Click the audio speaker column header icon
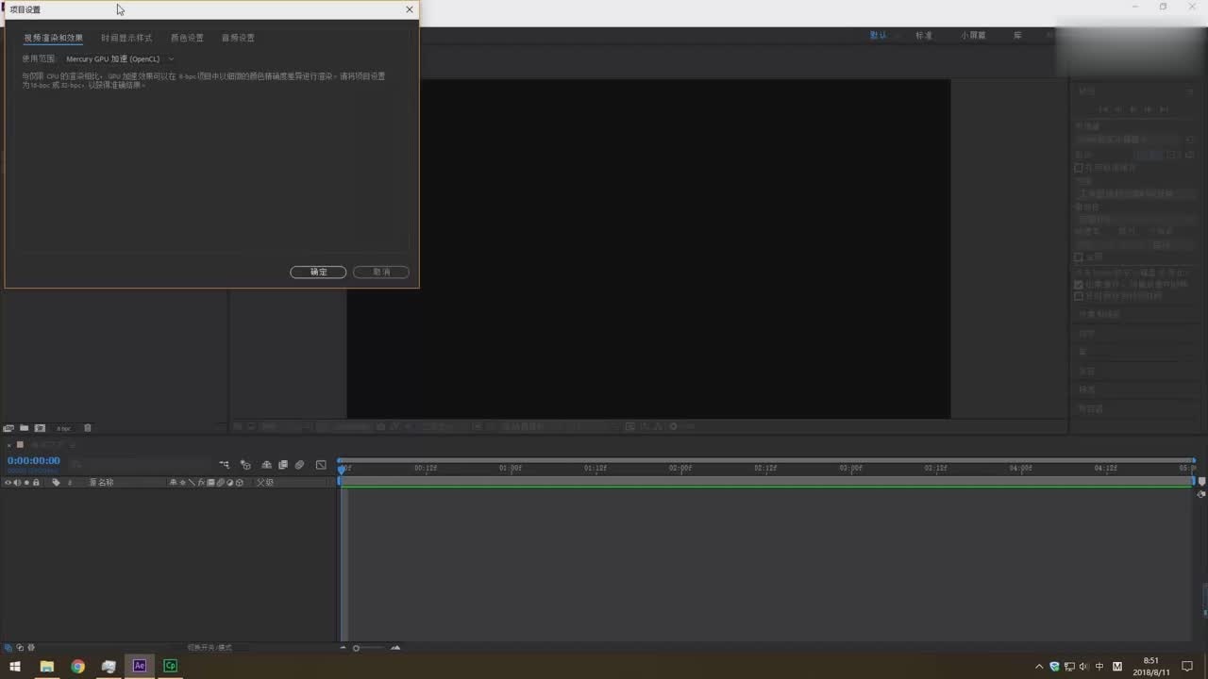 [17, 483]
